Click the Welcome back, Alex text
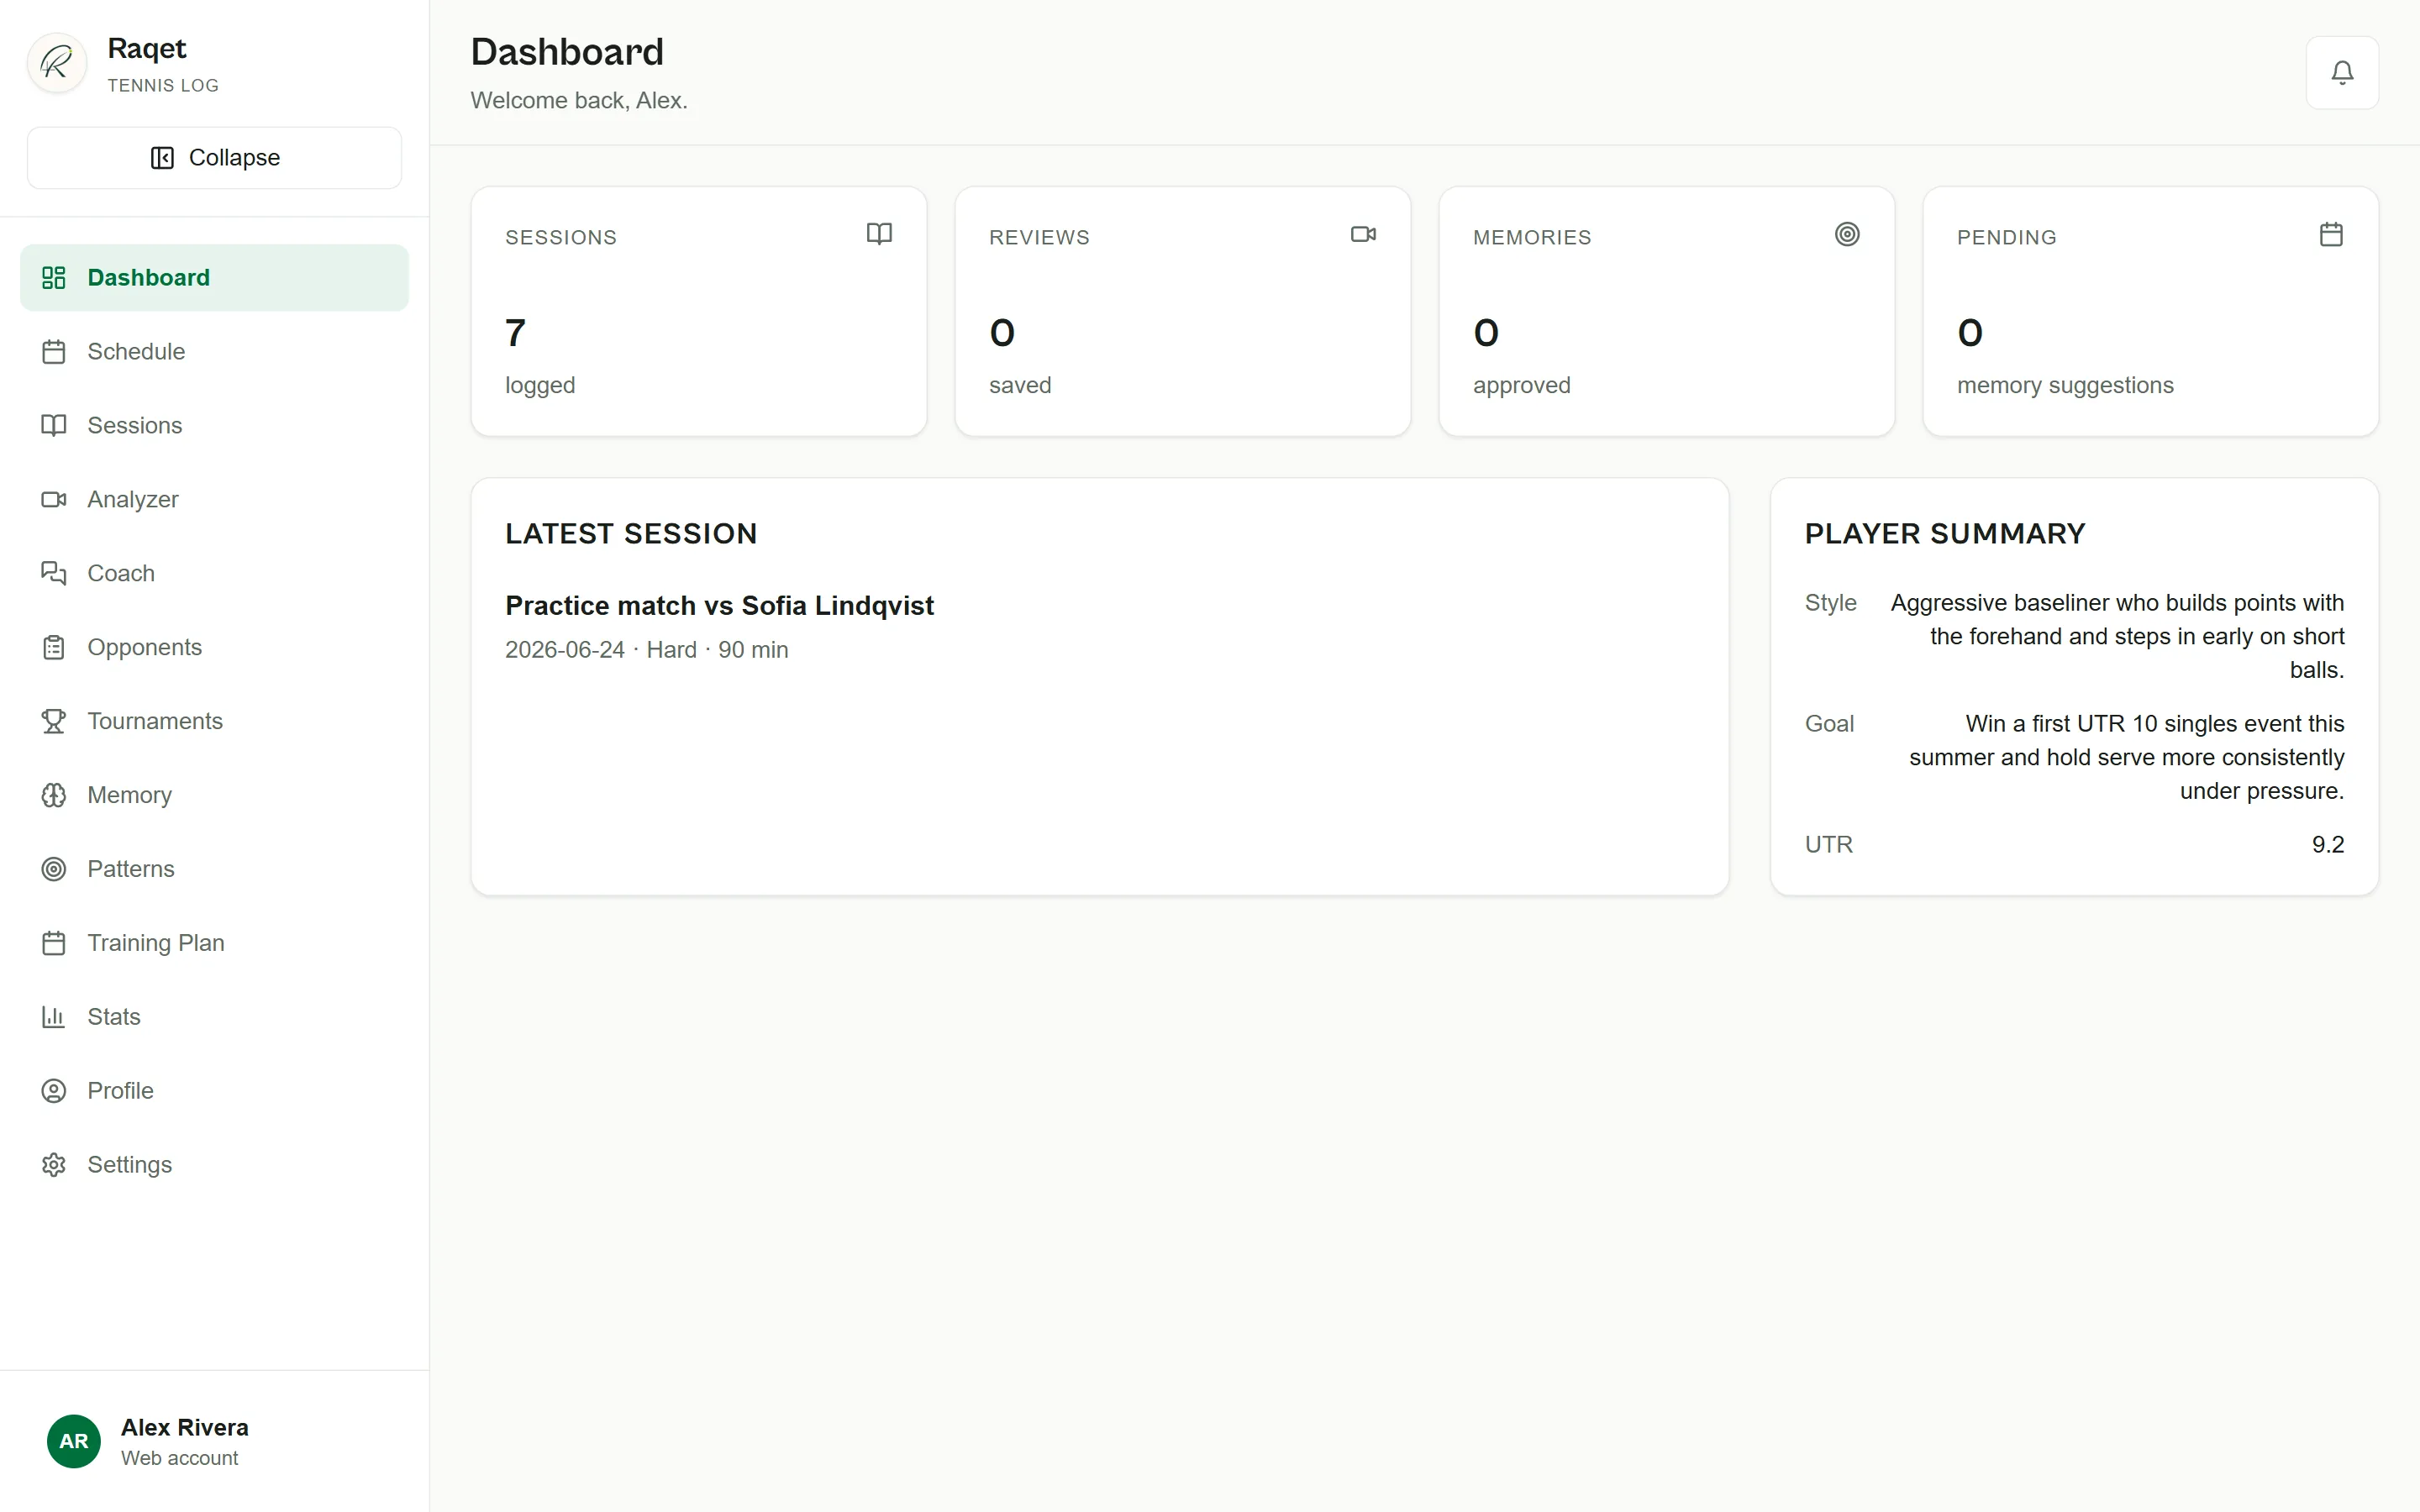 coord(579,101)
